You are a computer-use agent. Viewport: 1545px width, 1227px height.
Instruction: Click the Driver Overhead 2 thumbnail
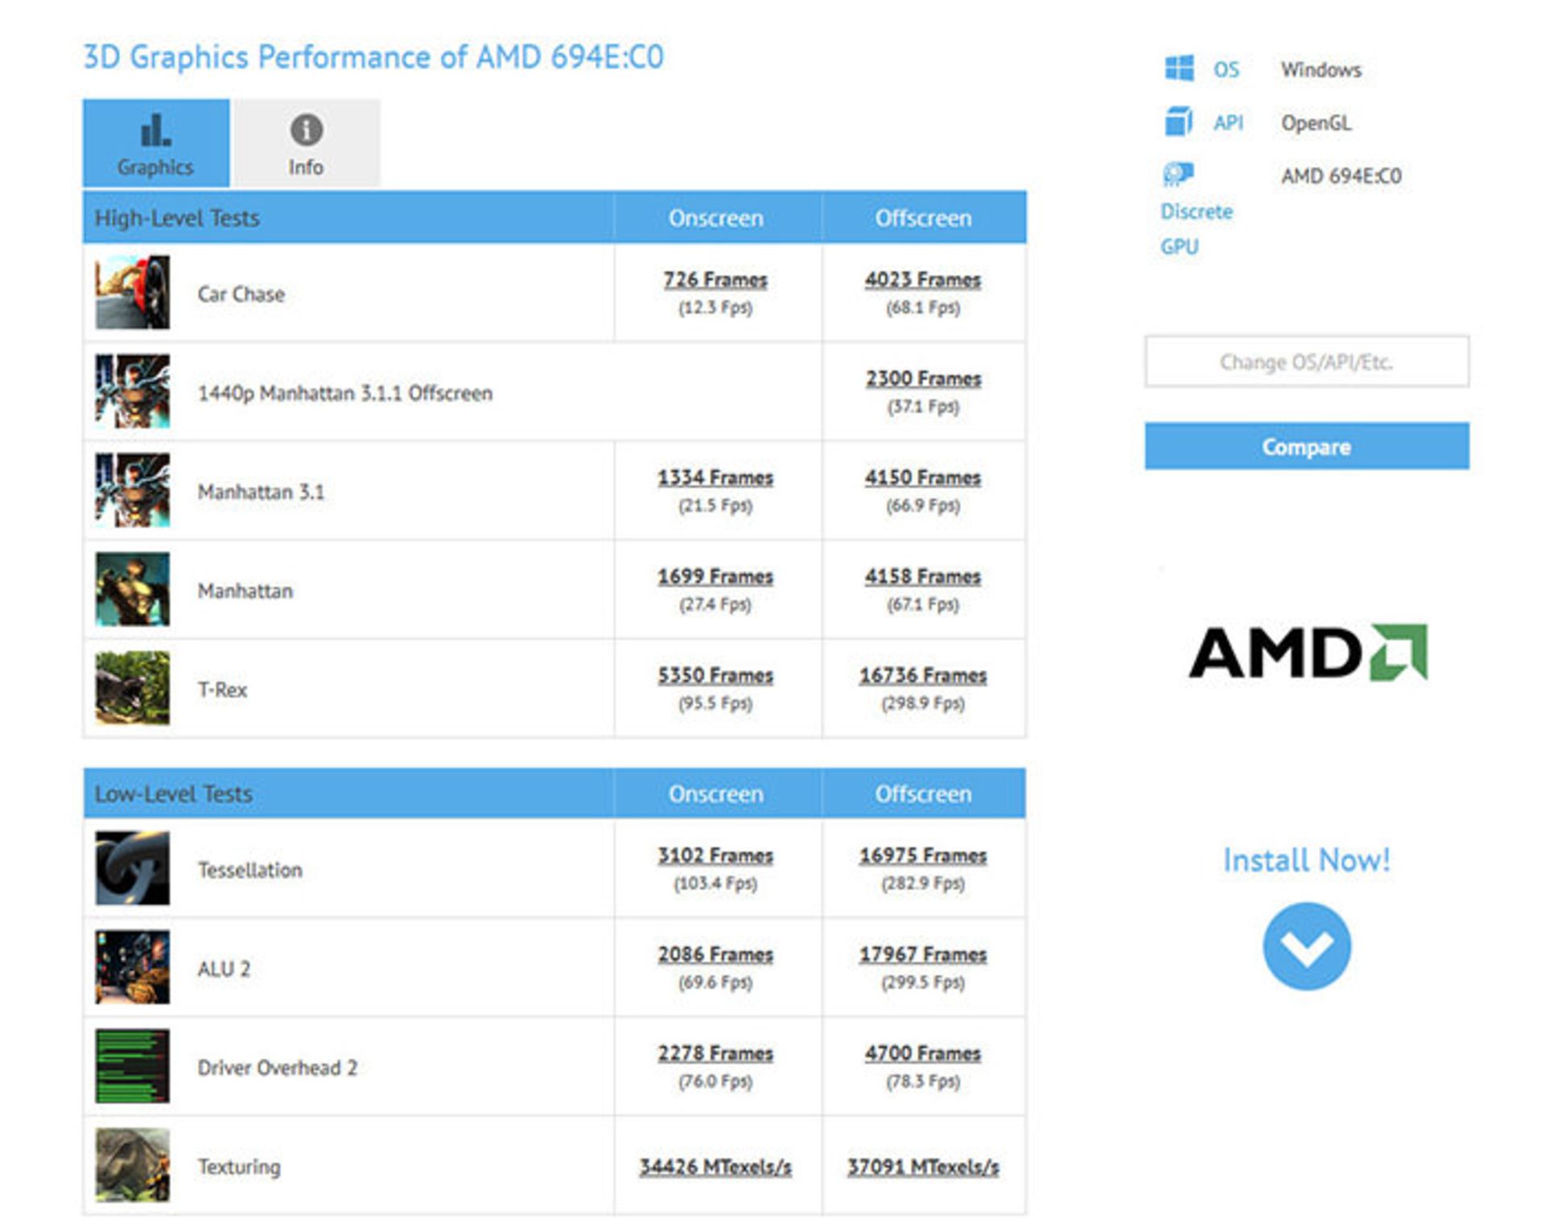[133, 1066]
